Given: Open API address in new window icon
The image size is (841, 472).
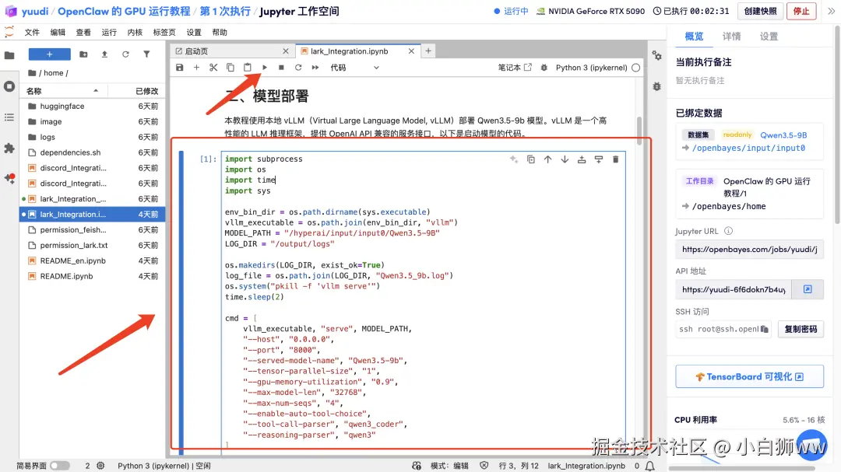Looking at the screenshot, I should 808,289.
